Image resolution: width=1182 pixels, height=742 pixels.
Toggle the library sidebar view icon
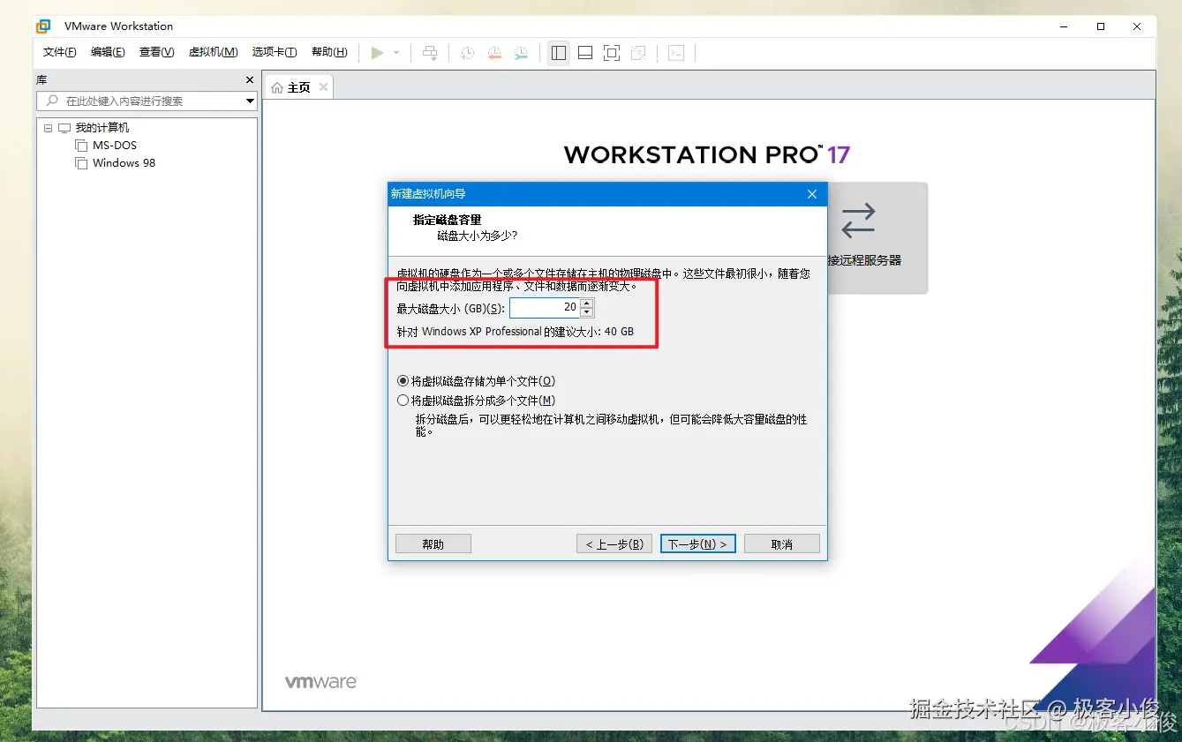559,53
